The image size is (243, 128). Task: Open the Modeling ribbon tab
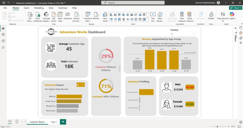(x=39, y=8)
